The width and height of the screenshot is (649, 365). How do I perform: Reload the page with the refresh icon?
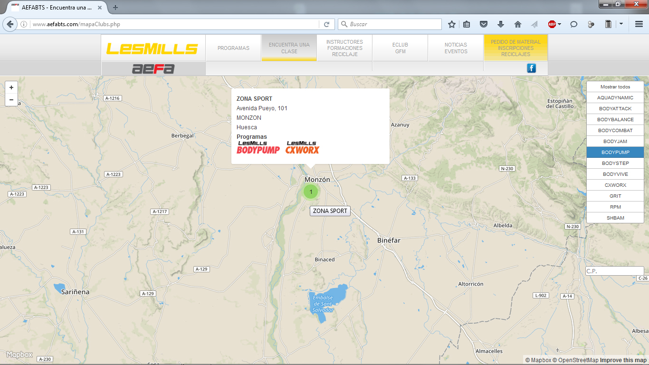(326, 24)
